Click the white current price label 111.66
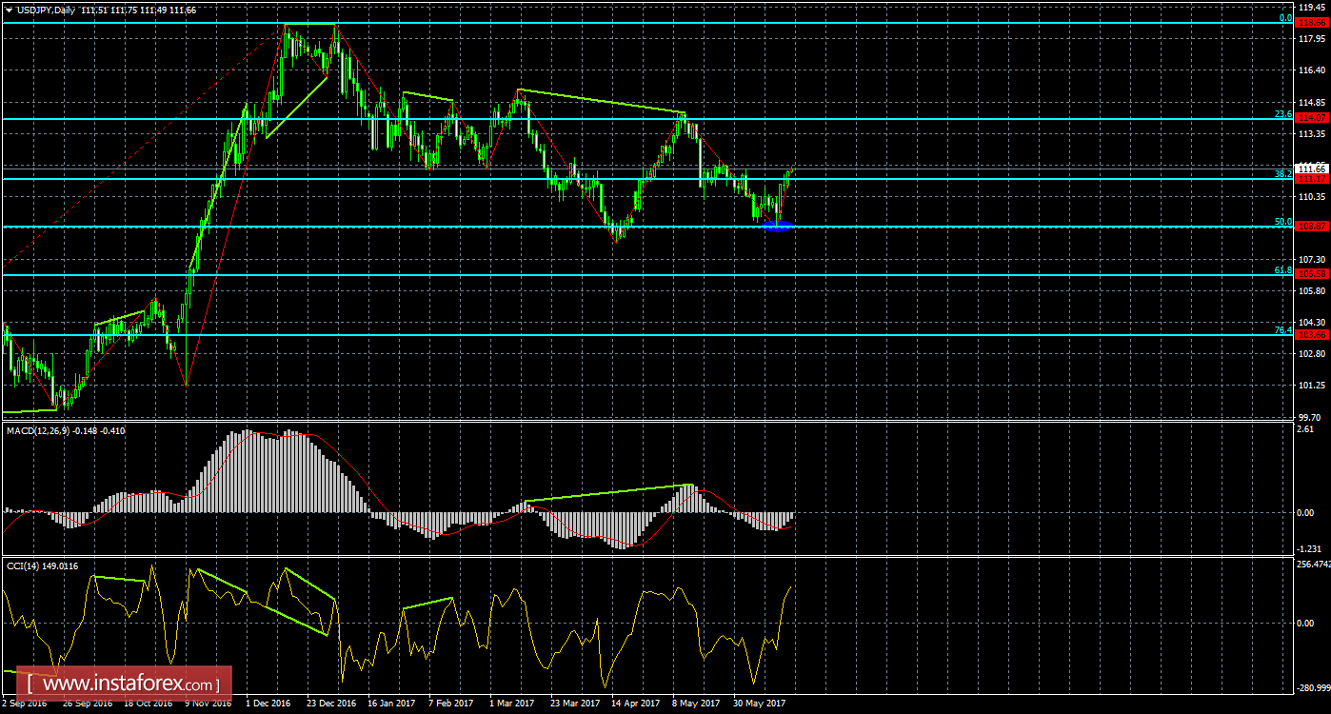1331x714 pixels. [x=1313, y=169]
